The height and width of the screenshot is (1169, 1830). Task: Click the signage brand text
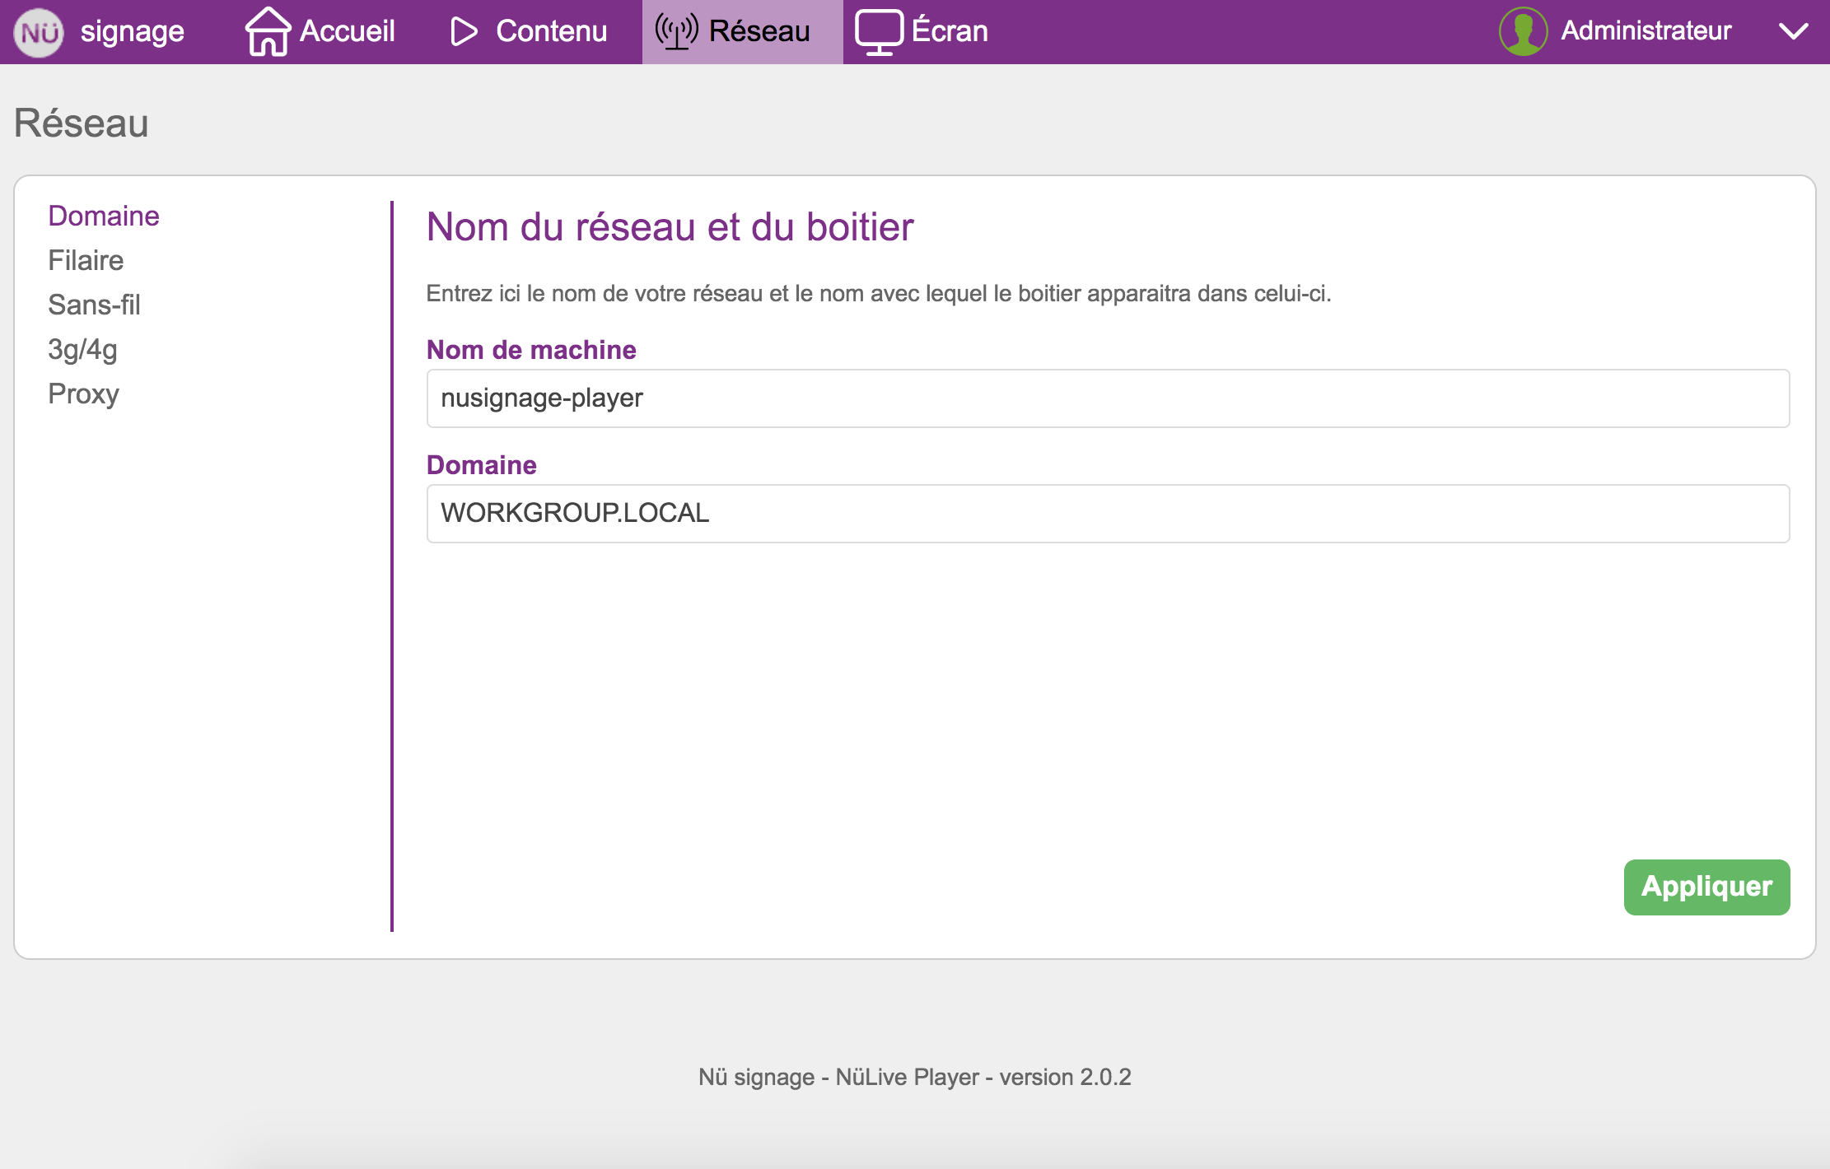(x=132, y=31)
